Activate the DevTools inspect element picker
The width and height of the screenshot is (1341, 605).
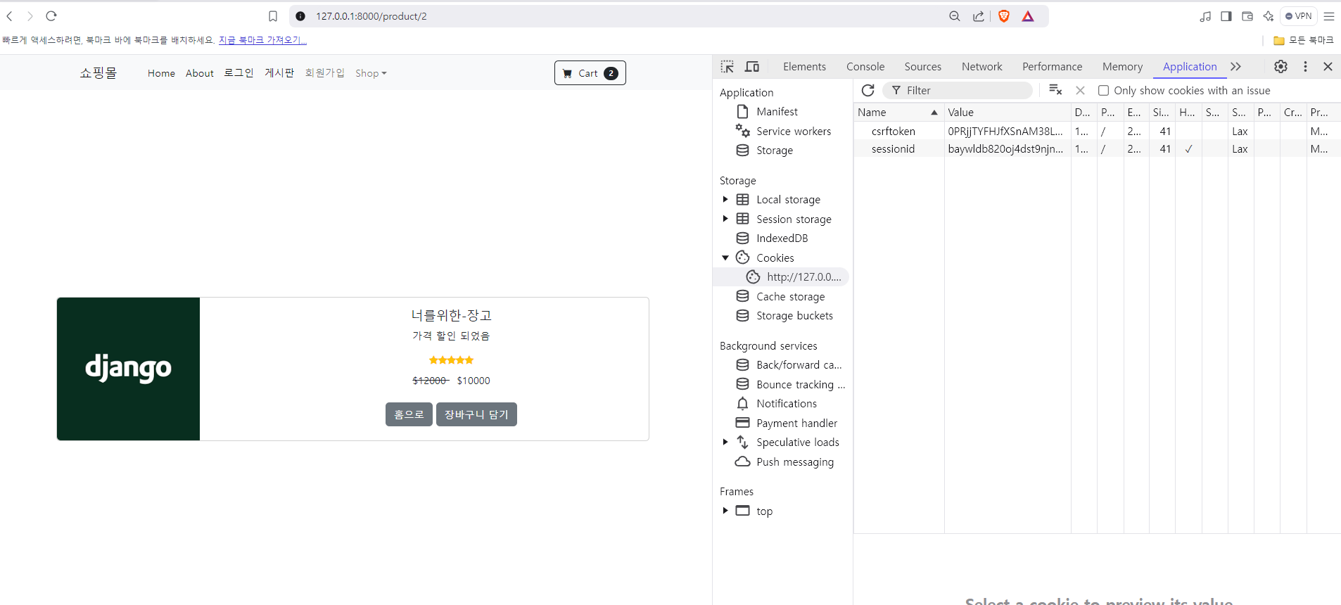(727, 67)
